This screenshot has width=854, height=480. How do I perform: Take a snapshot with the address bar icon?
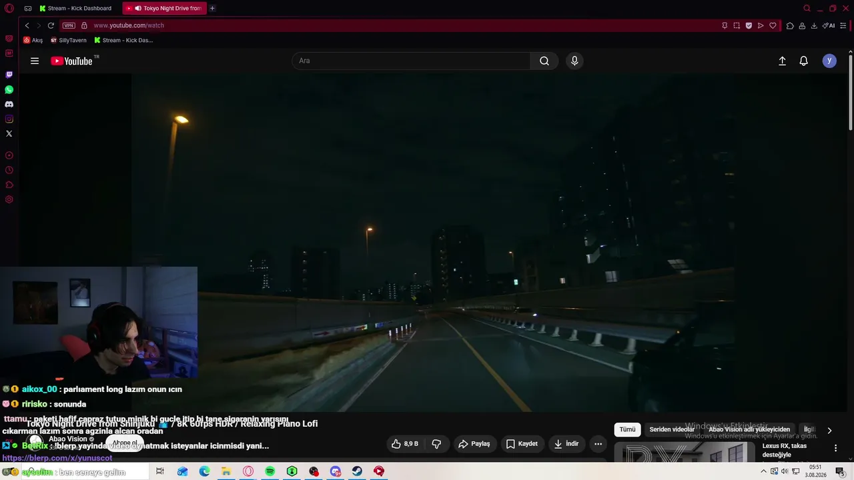click(737, 25)
